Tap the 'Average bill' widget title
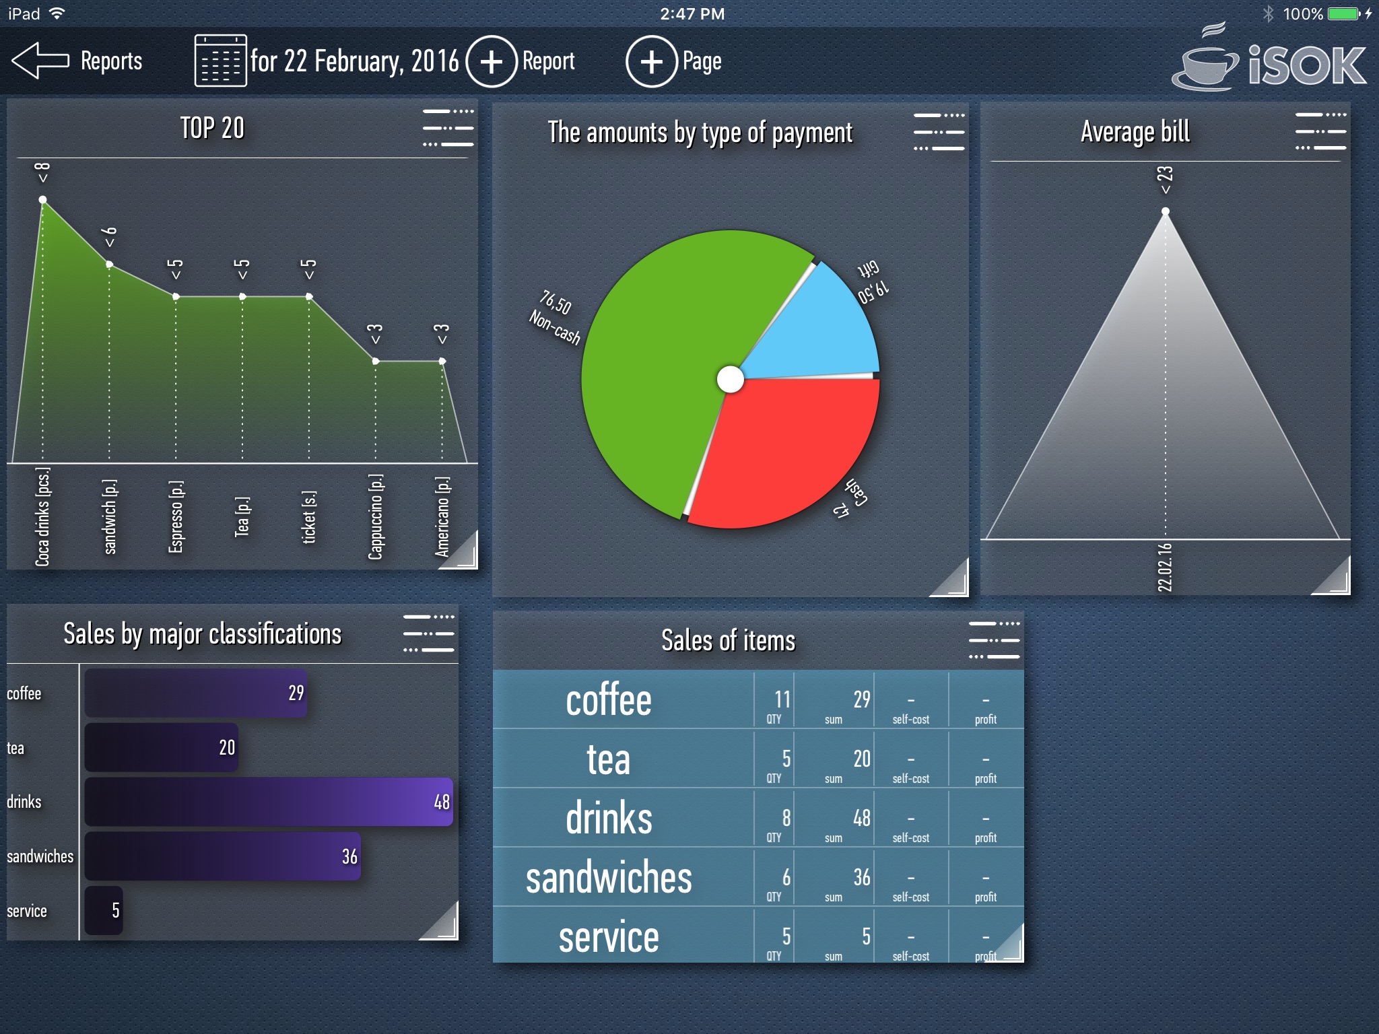This screenshot has height=1034, width=1379. pos(1135,131)
